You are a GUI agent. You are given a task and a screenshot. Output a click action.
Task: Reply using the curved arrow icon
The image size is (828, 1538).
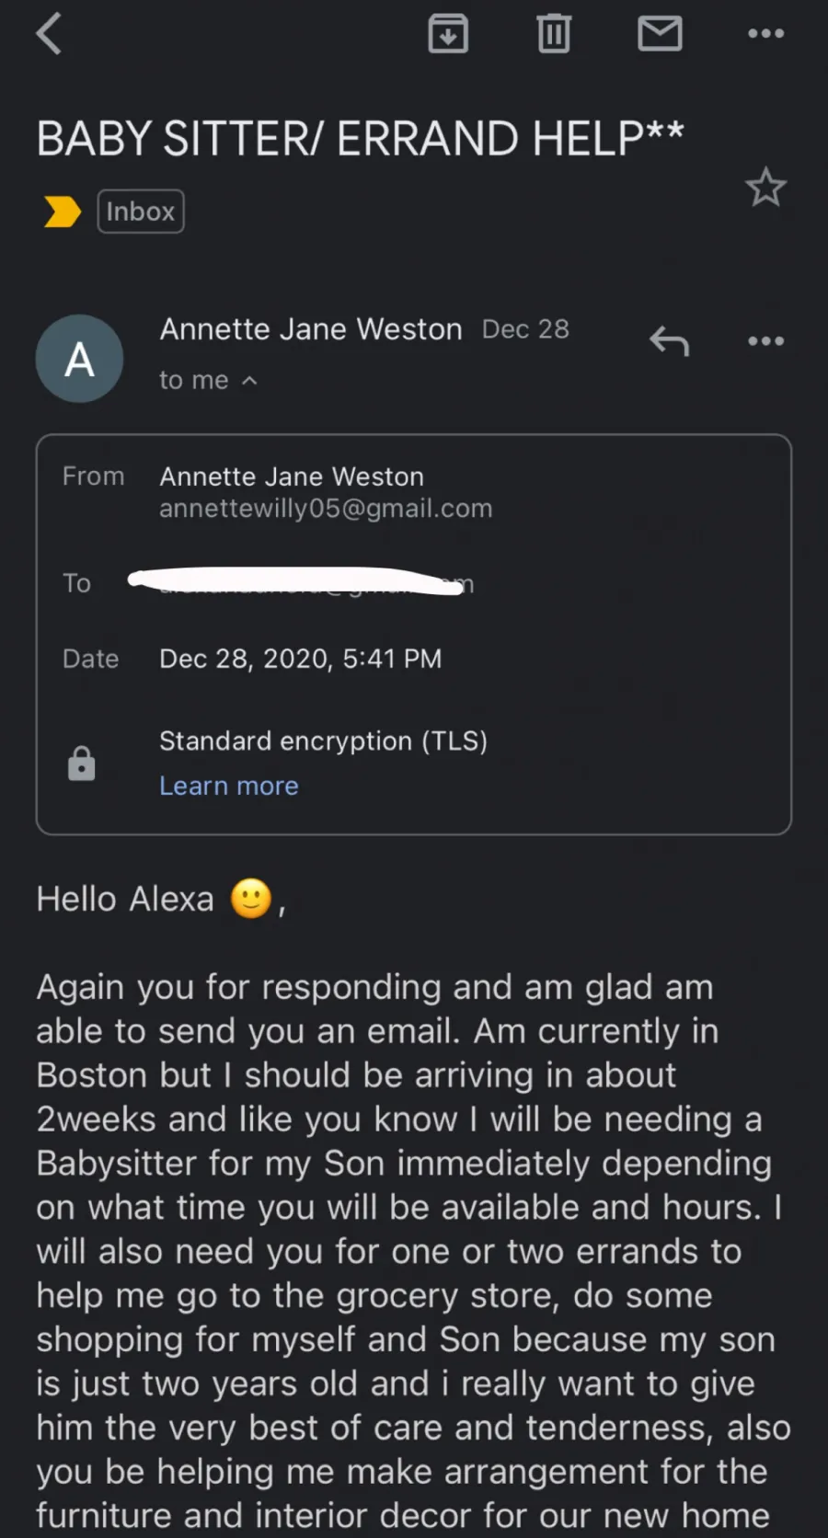click(x=669, y=341)
